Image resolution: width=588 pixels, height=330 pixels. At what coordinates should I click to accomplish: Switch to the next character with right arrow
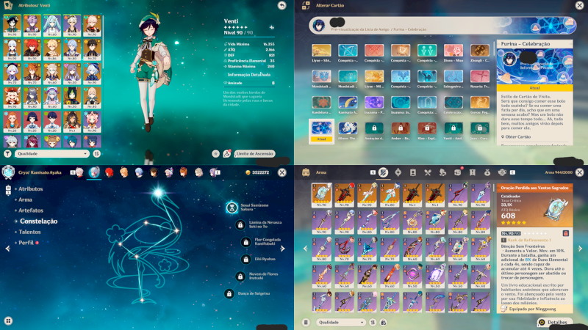(x=283, y=249)
